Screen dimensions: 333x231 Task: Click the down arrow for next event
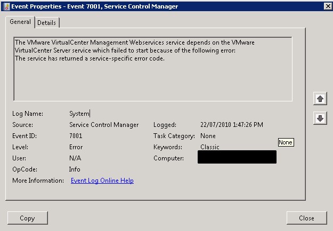point(320,118)
